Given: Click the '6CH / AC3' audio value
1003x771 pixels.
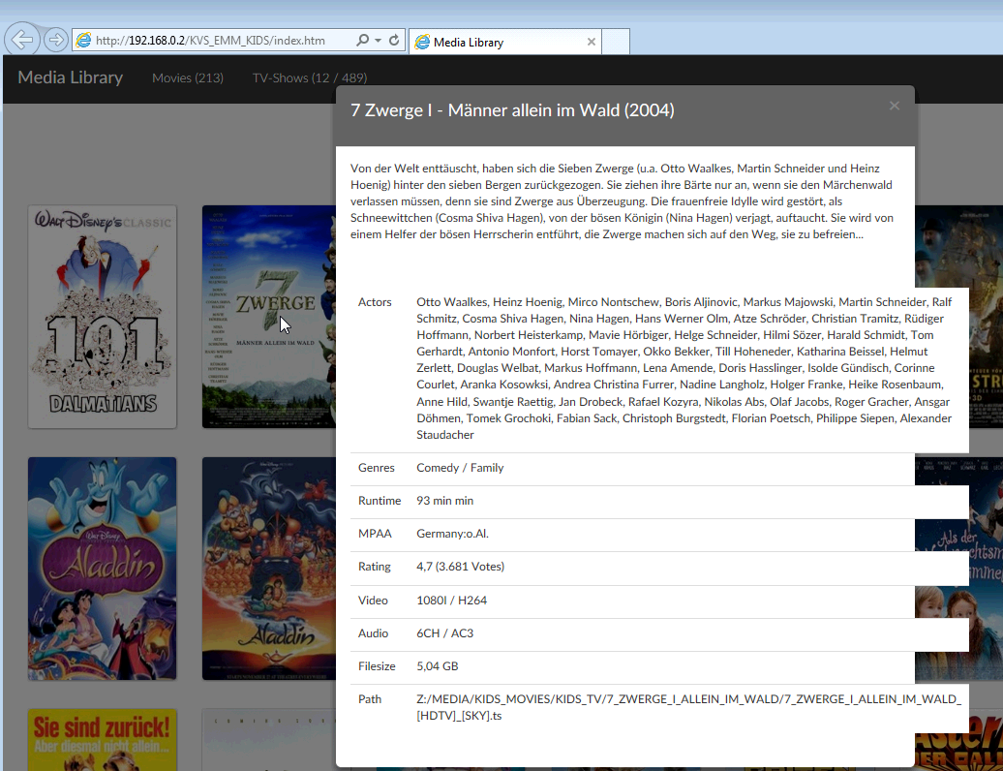Looking at the screenshot, I should coord(445,632).
